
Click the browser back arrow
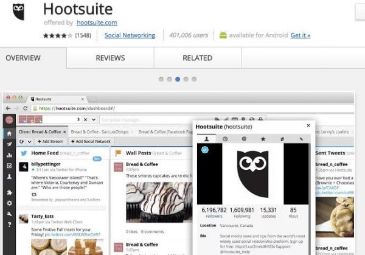(8, 108)
